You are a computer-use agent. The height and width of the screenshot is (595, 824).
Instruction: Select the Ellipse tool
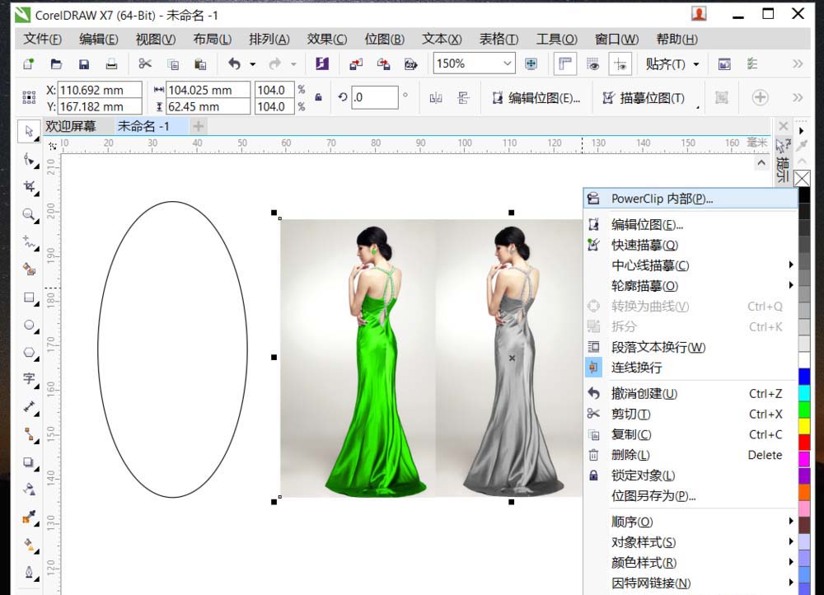(27, 322)
